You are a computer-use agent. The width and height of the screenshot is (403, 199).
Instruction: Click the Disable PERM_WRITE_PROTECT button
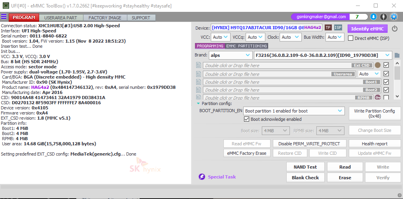pyautogui.click(x=309, y=144)
